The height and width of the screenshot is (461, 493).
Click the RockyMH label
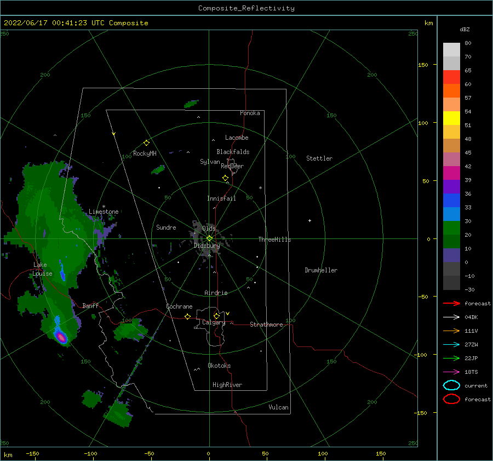145,153
